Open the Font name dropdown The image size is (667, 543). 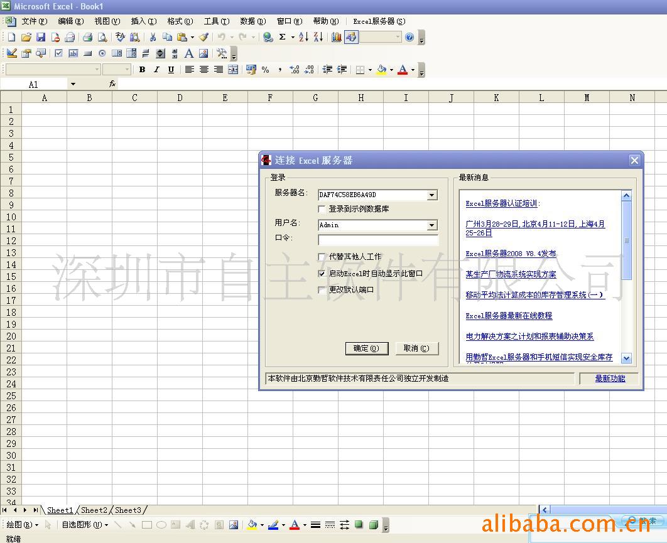(97, 69)
